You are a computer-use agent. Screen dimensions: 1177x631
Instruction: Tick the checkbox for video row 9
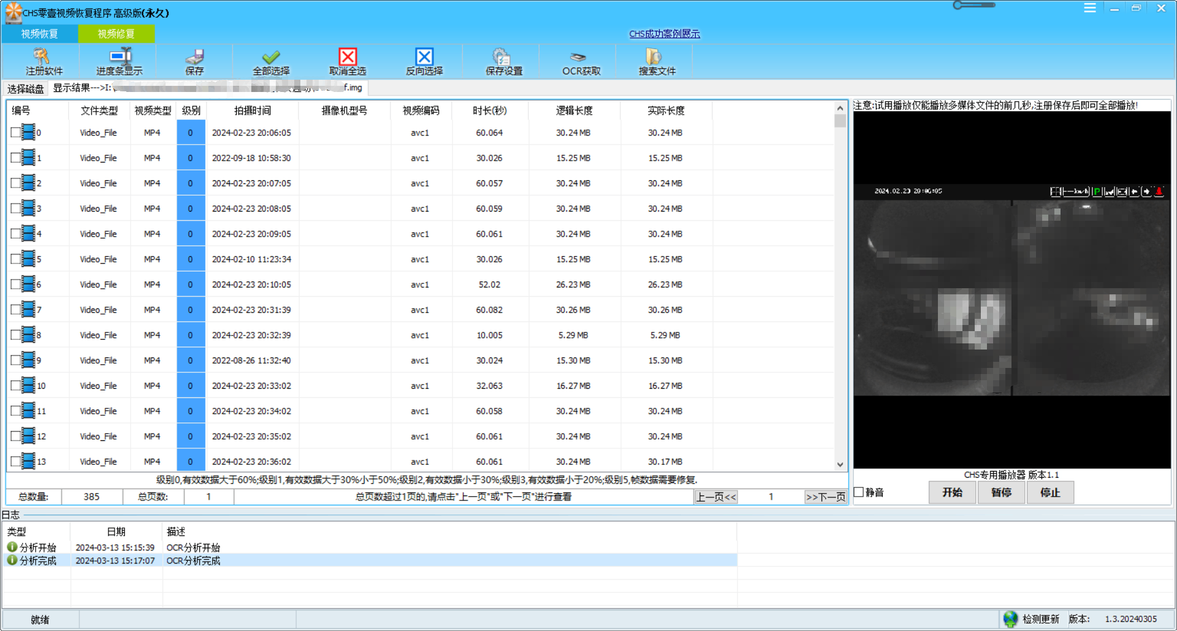[x=15, y=360]
